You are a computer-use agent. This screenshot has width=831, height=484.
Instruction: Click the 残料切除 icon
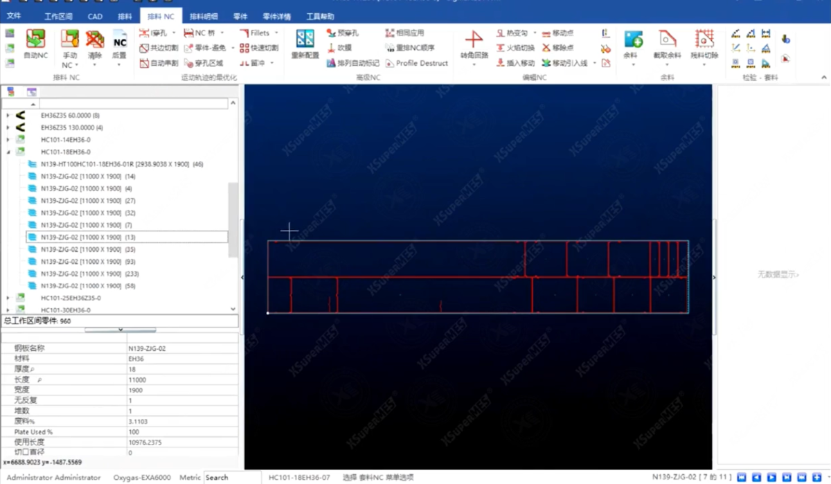tap(704, 44)
